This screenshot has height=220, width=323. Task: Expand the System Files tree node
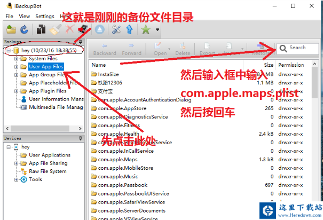click(x=16, y=59)
